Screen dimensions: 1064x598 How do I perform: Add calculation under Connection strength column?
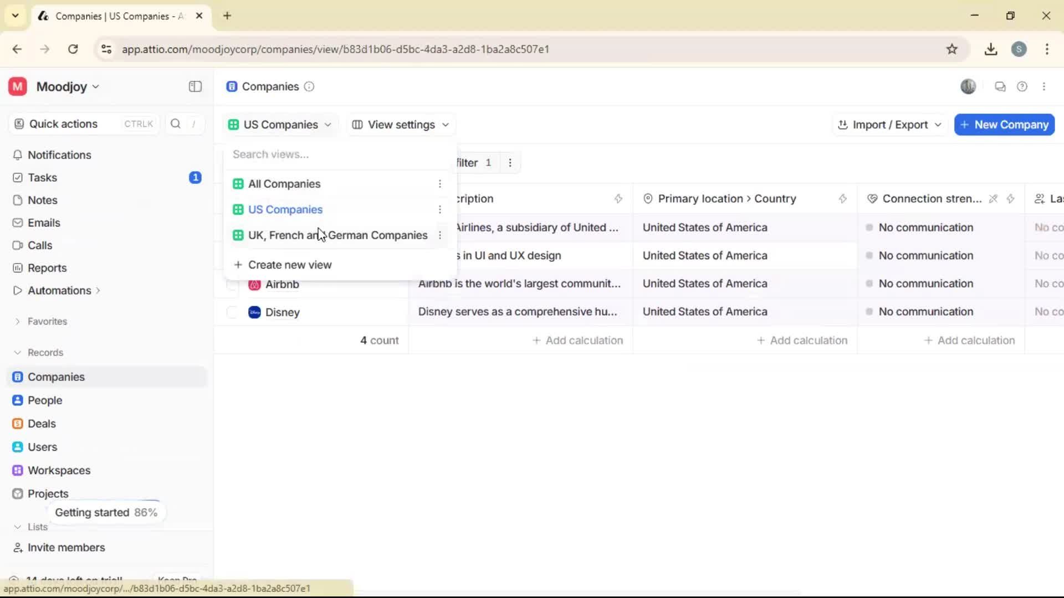tap(969, 341)
